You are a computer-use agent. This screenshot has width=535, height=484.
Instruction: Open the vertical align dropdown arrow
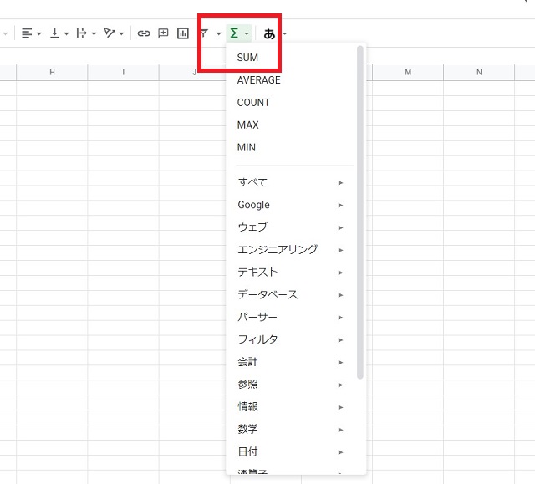[67, 33]
